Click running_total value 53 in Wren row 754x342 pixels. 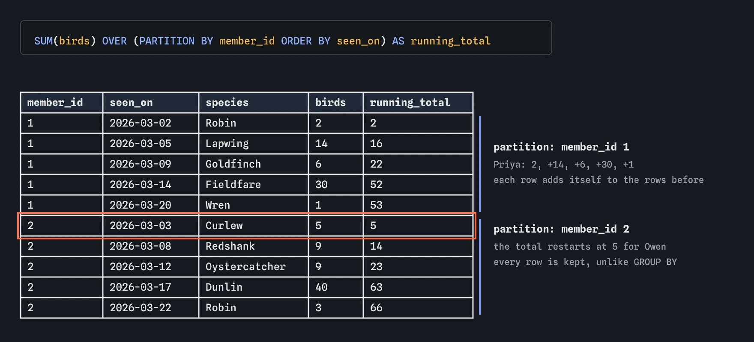click(x=418, y=205)
